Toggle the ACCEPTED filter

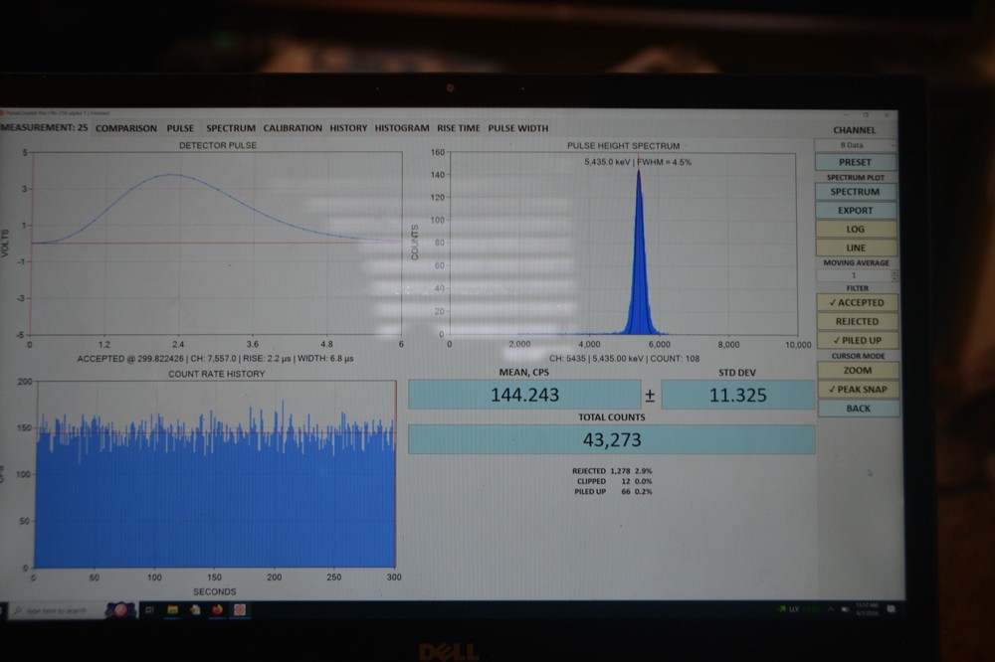[x=857, y=303]
